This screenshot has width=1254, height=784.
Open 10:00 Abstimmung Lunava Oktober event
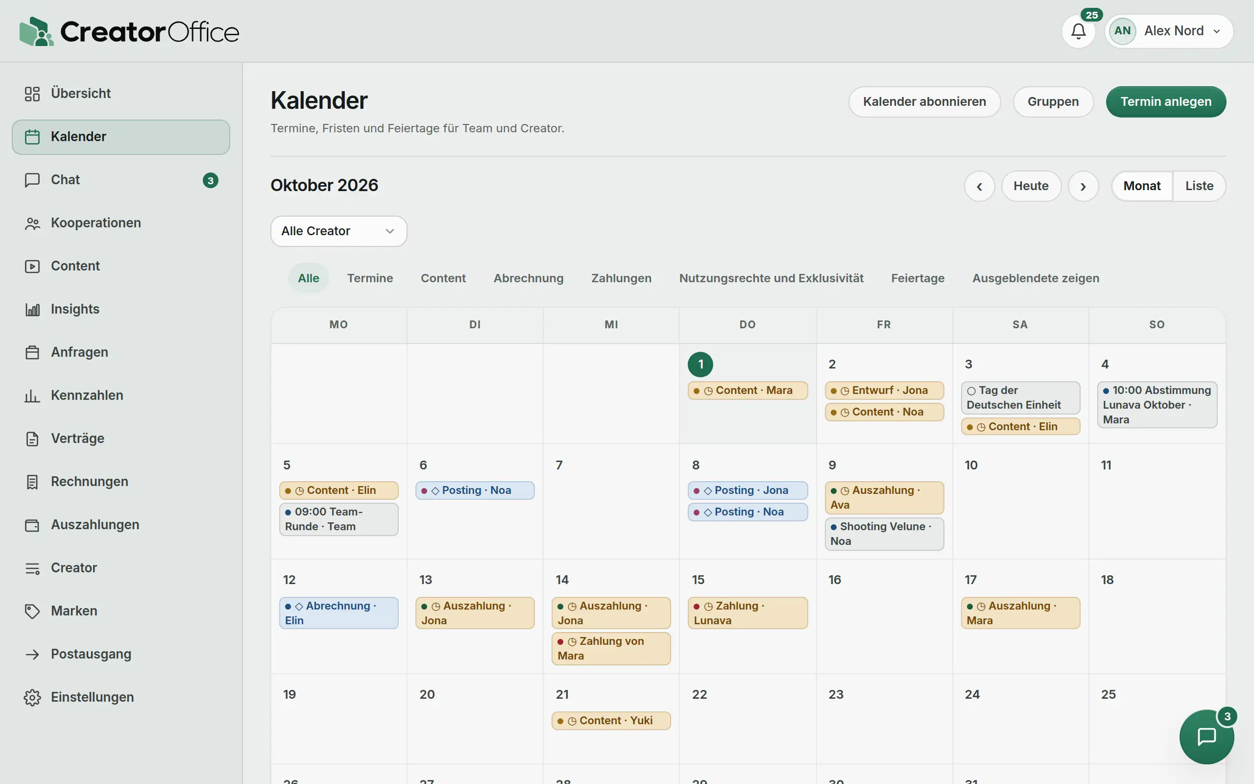click(x=1157, y=405)
